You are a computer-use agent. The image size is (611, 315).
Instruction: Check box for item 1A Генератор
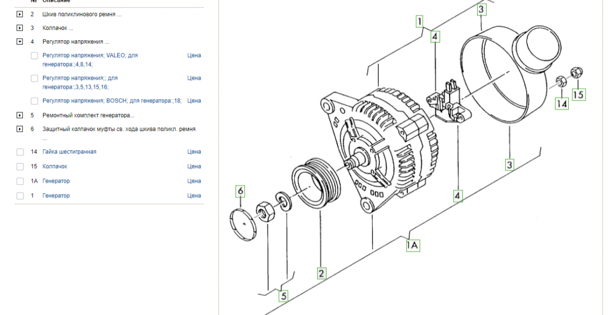pos(20,181)
